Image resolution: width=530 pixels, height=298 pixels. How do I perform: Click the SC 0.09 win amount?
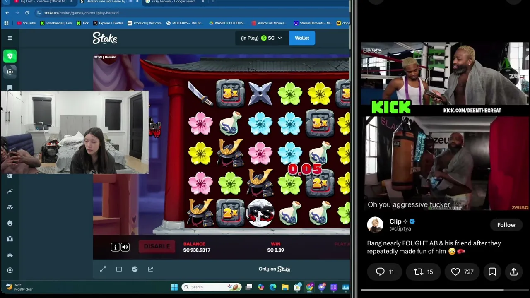click(275, 250)
